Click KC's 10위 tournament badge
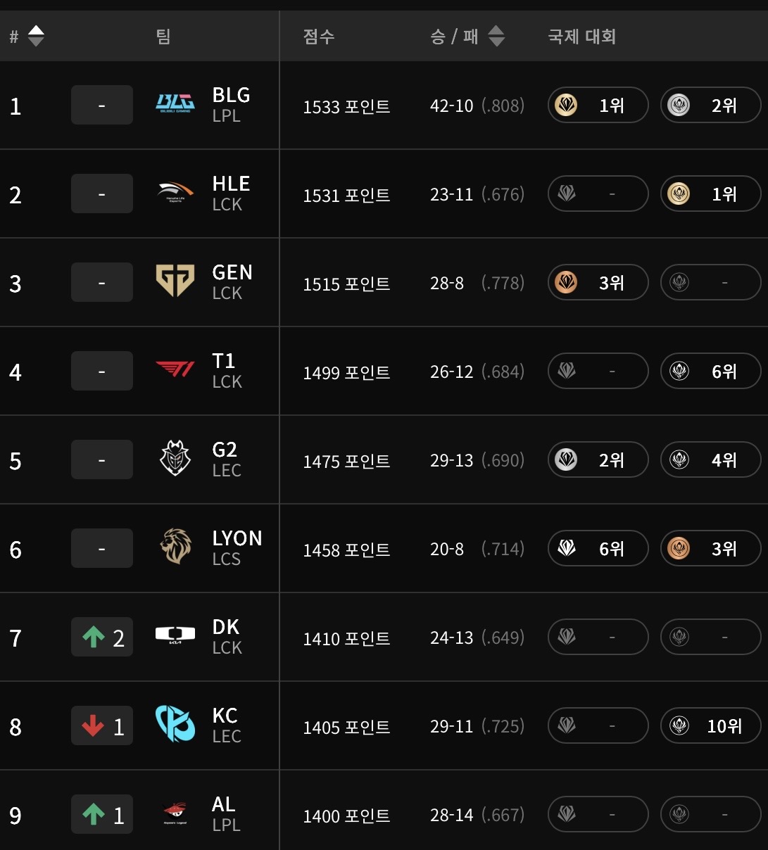 pyautogui.click(x=710, y=725)
